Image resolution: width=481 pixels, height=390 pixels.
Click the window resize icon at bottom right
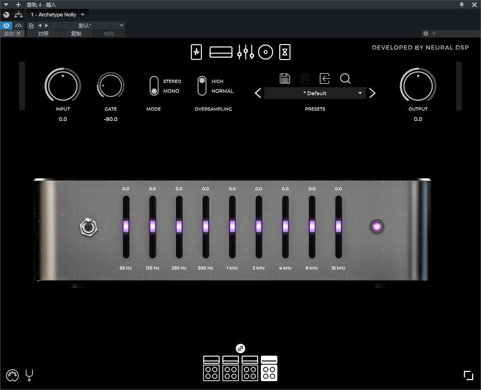(x=468, y=375)
